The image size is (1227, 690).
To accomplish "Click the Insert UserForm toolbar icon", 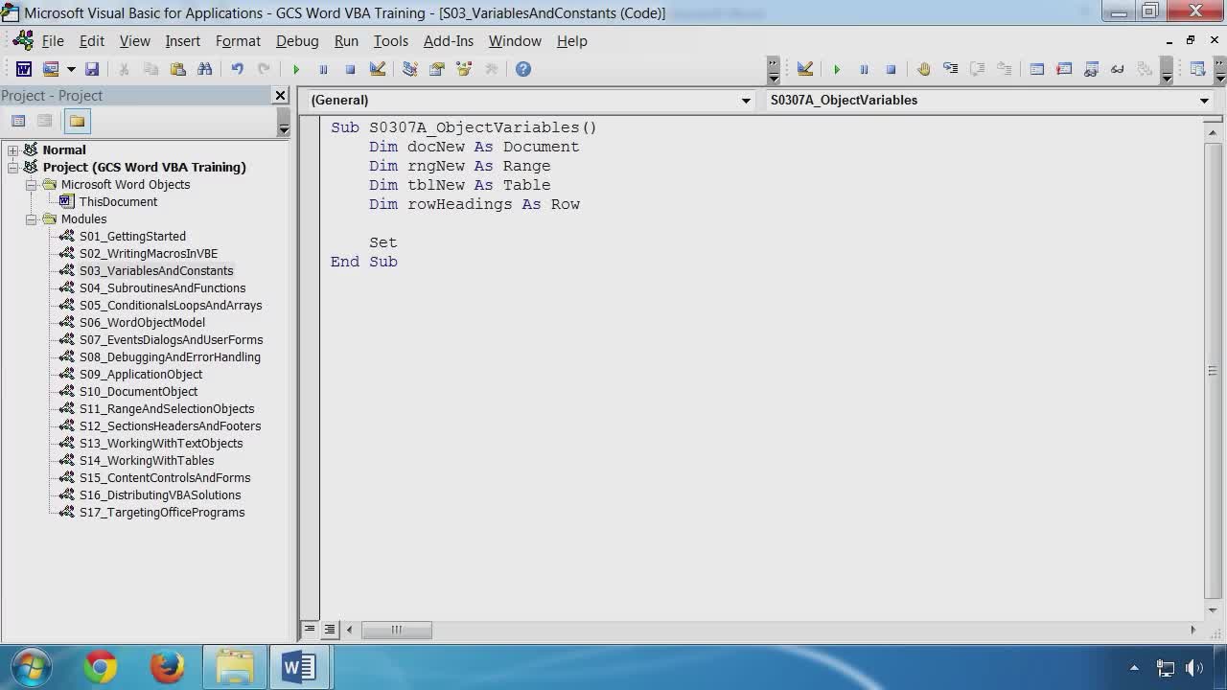I will click(51, 69).
